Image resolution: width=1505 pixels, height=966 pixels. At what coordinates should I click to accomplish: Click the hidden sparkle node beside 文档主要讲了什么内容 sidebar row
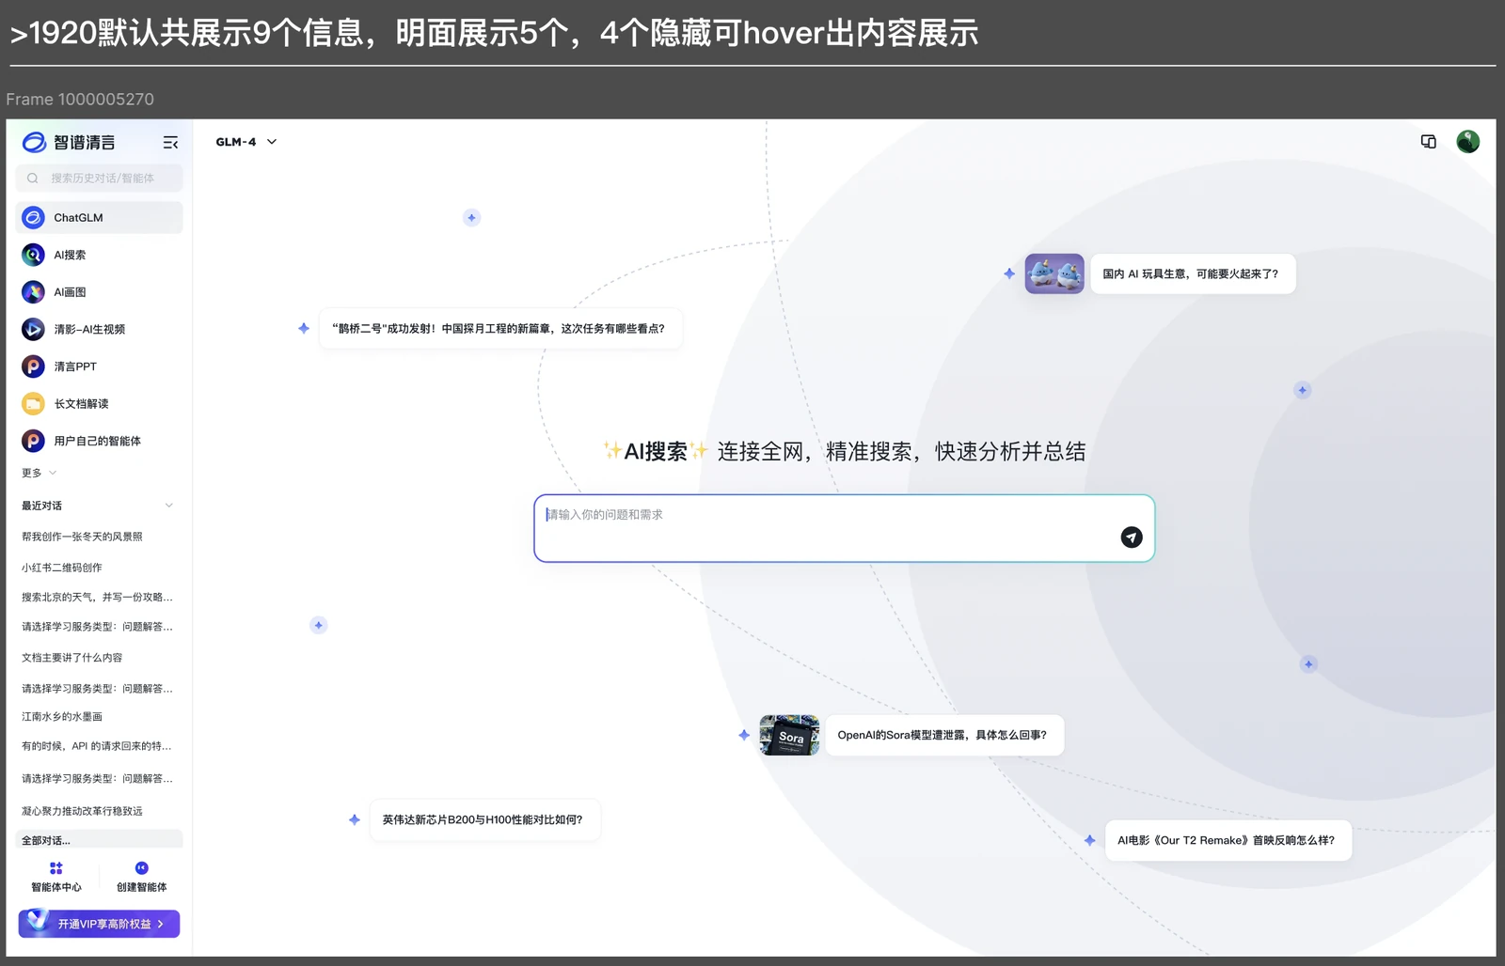click(x=319, y=625)
